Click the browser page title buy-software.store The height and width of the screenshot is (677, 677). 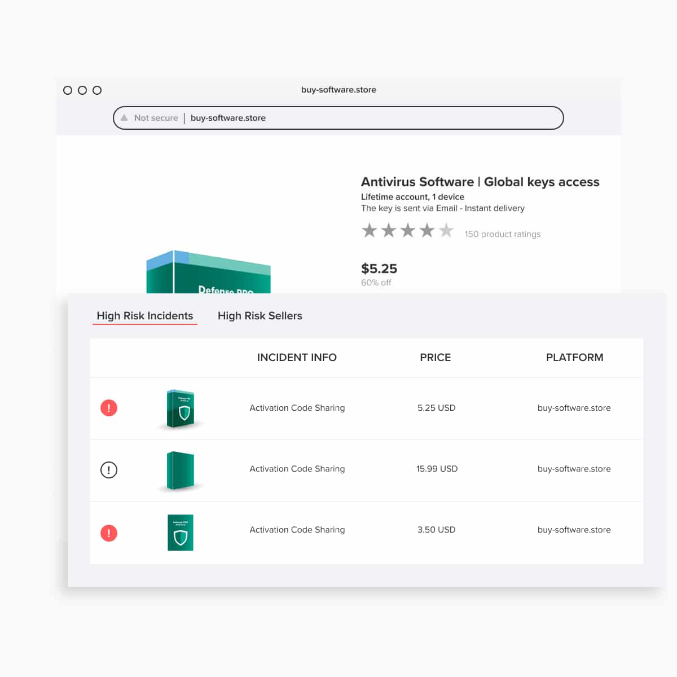point(338,90)
